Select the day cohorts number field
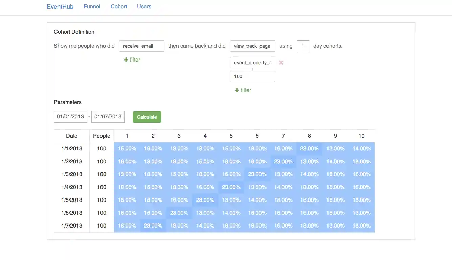Image resolution: width=452 pixels, height=260 pixels. coord(302,46)
